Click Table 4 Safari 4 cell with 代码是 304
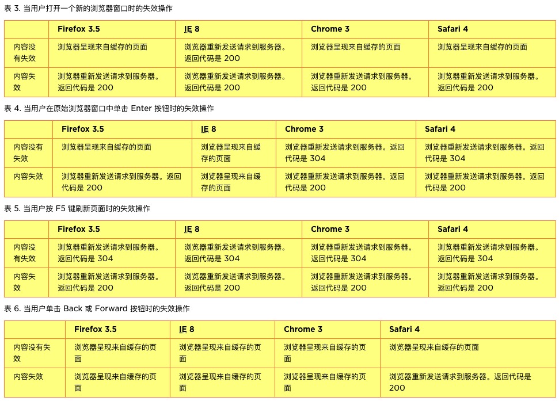The height and width of the screenshot is (401, 559). [x=485, y=153]
